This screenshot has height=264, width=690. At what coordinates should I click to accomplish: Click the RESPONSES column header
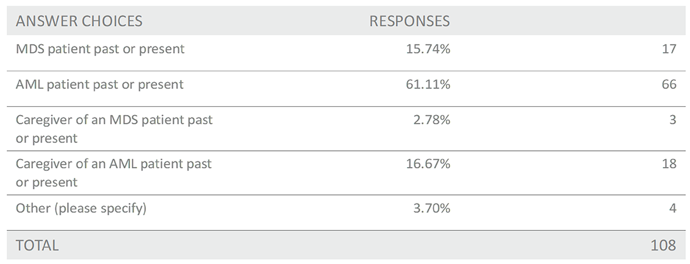click(409, 22)
